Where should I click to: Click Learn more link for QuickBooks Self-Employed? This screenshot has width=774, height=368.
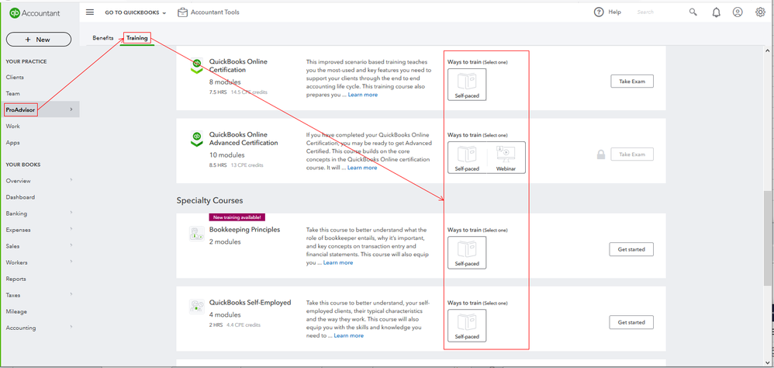pyautogui.click(x=348, y=335)
